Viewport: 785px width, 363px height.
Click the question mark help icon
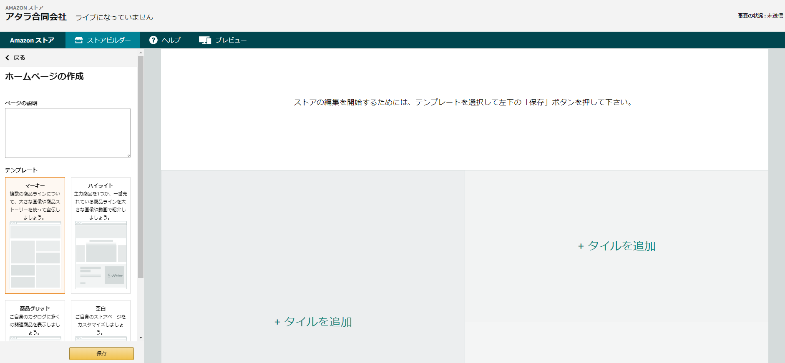[153, 40]
